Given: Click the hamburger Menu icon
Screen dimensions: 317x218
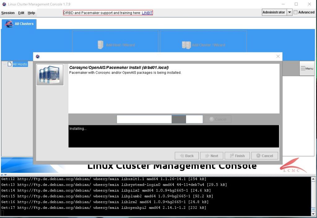Looking at the screenshot, I should (303, 68).
